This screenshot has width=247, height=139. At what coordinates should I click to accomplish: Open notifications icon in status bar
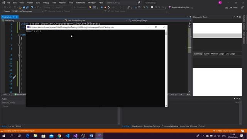coord(243,131)
